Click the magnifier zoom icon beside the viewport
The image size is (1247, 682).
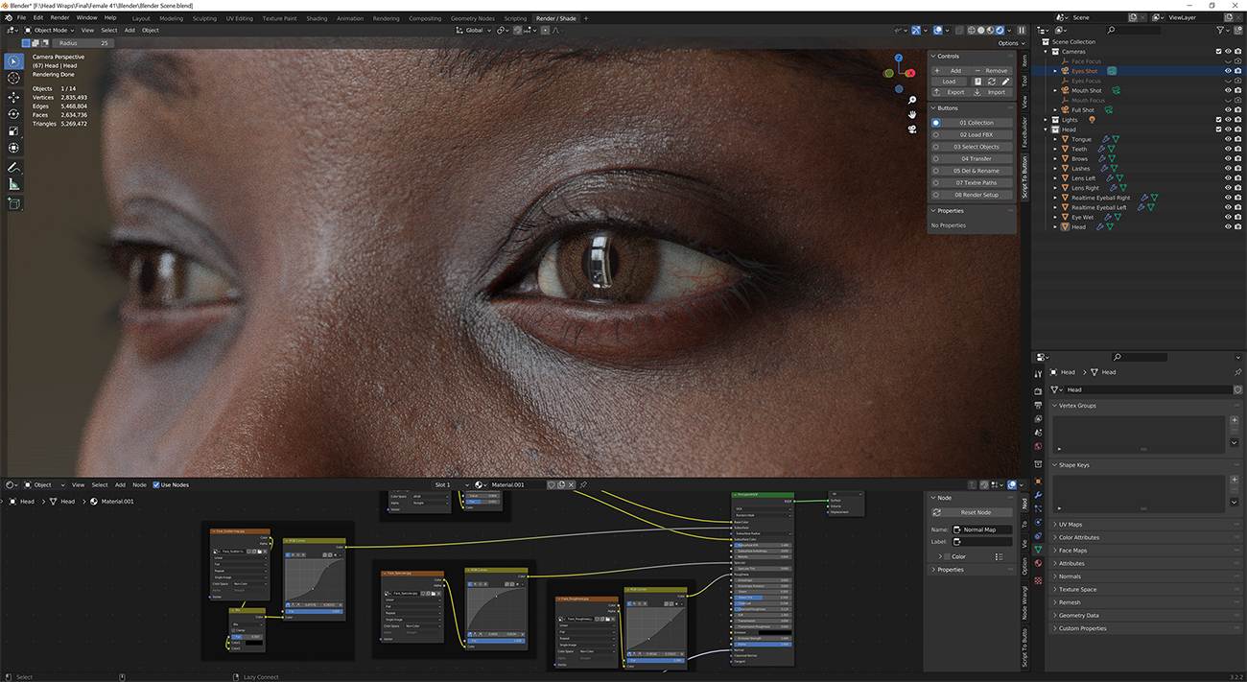912,100
